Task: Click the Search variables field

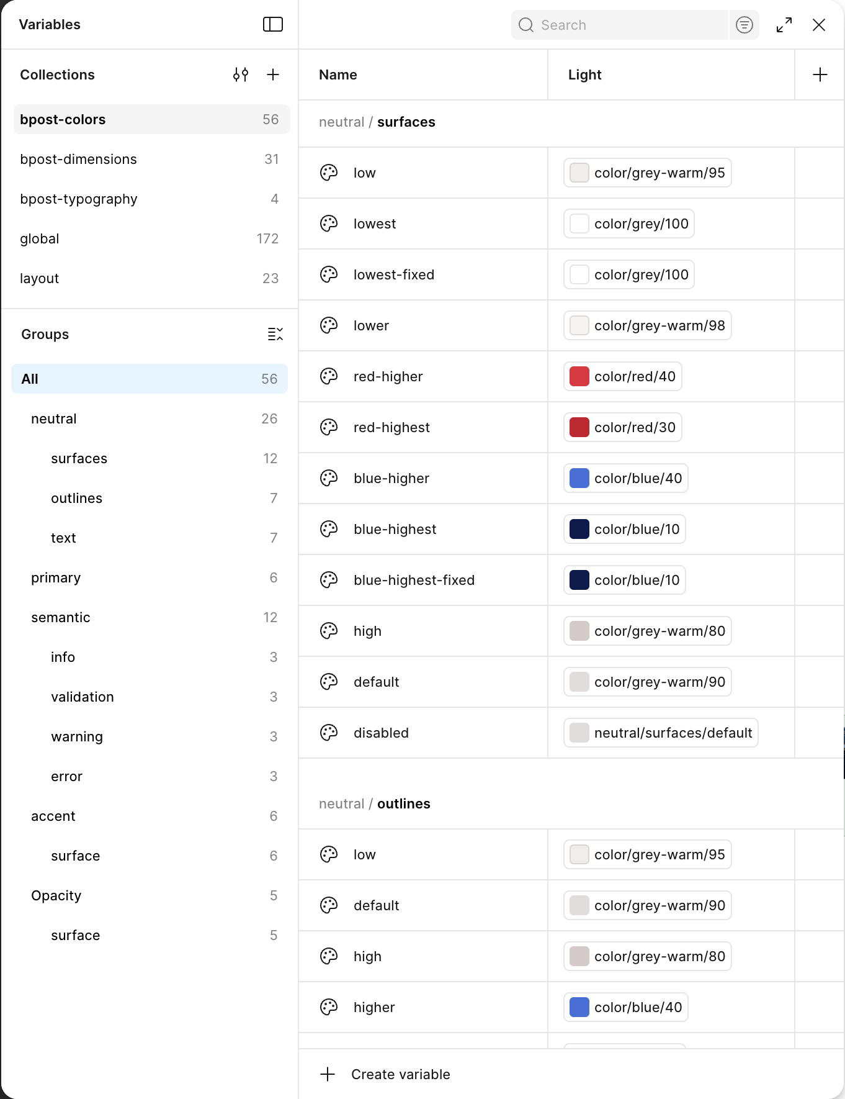Action: [x=619, y=25]
